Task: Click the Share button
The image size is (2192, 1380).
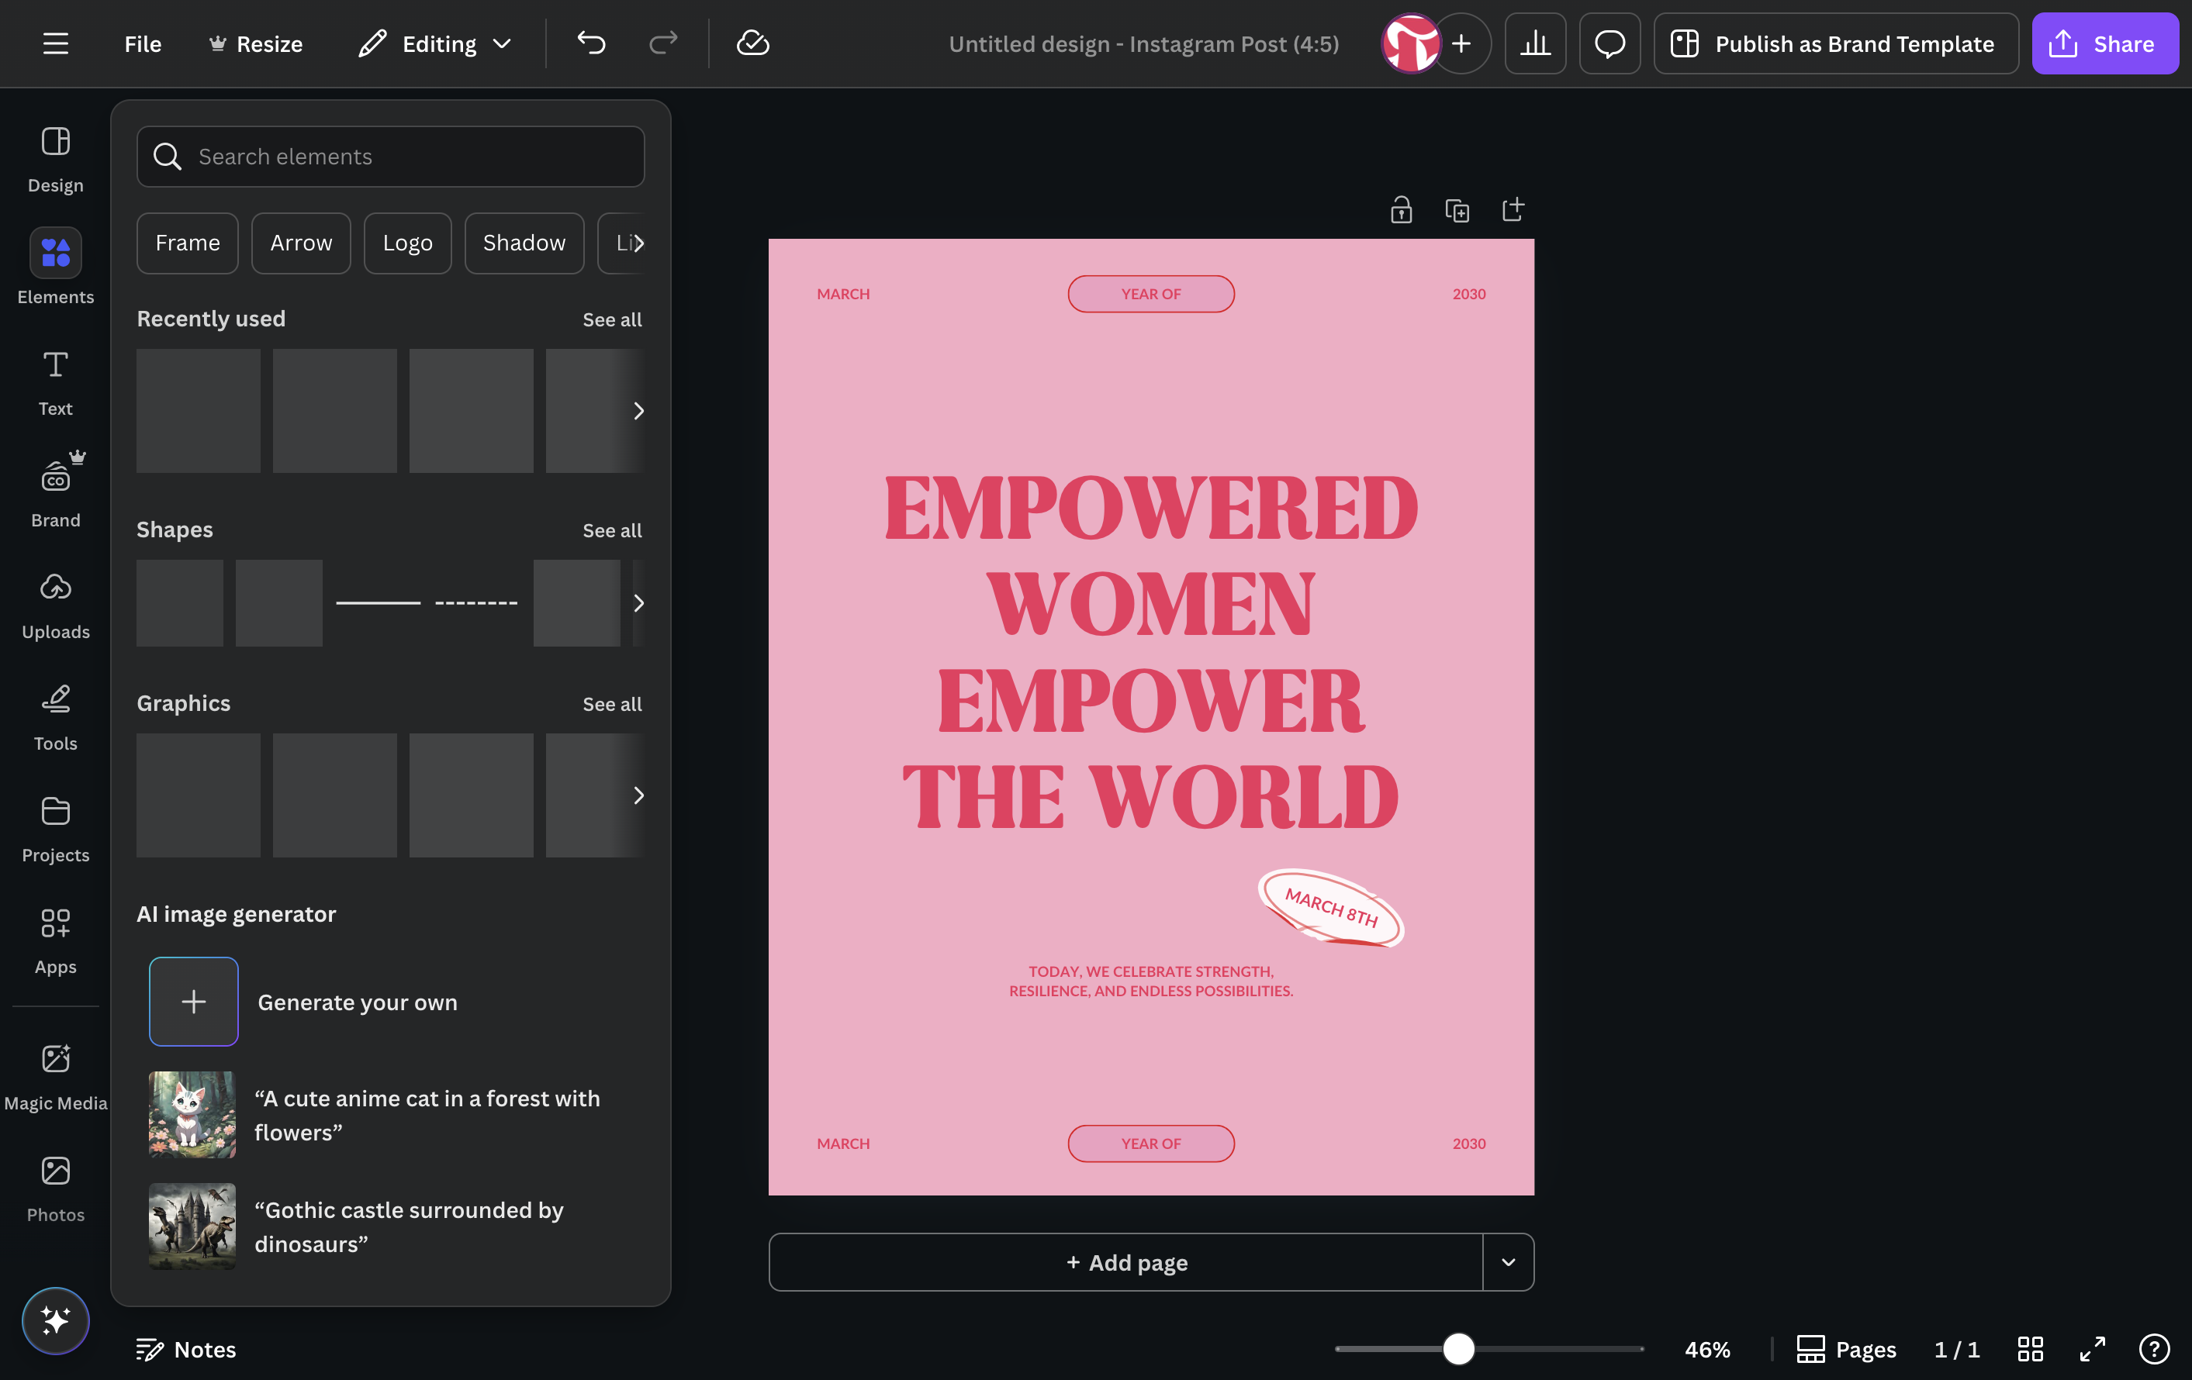Action: [x=2104, y=43]
